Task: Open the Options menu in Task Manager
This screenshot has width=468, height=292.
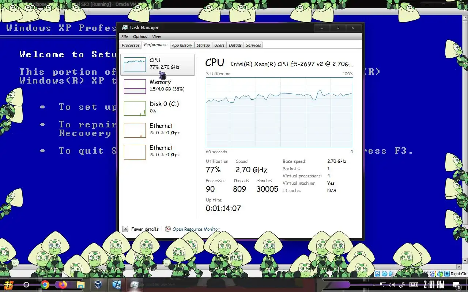Action: coord(140,36)
